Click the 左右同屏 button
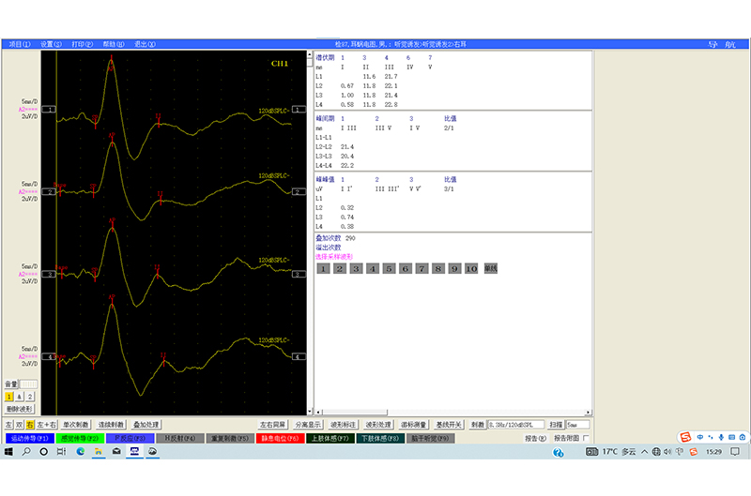The width and height of the screenshot is (751, 496). (x=272, y=425)
